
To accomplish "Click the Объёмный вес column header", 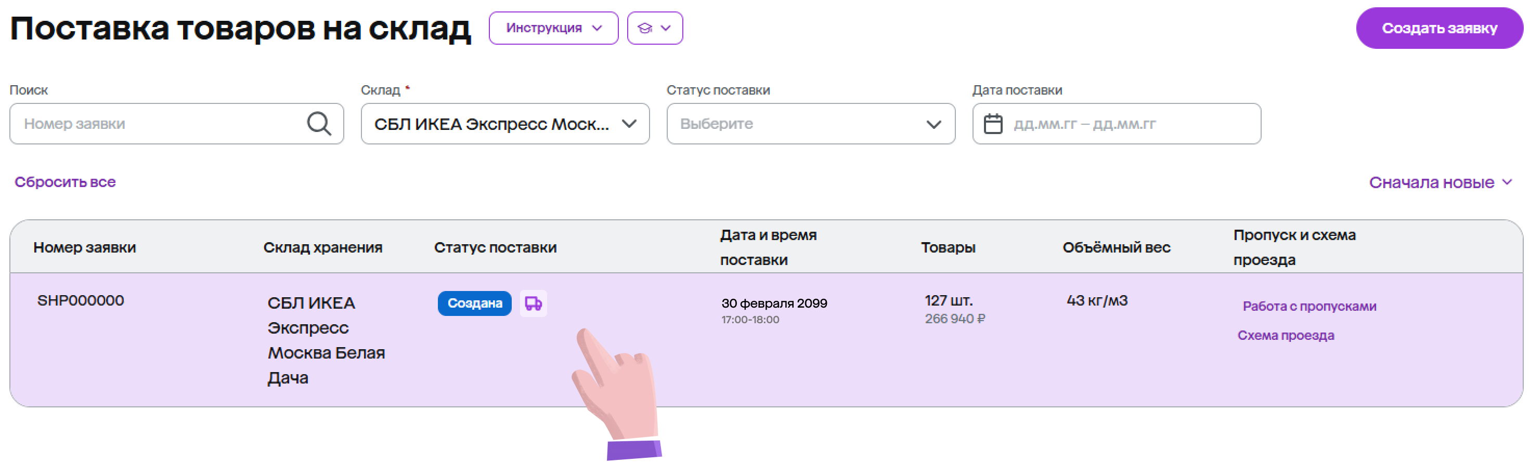I will tap(1116, 247).
